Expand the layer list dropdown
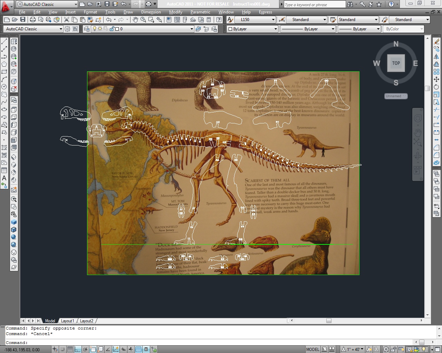The height and width of the screenshot is (353, 442). (x=192, y=29)
